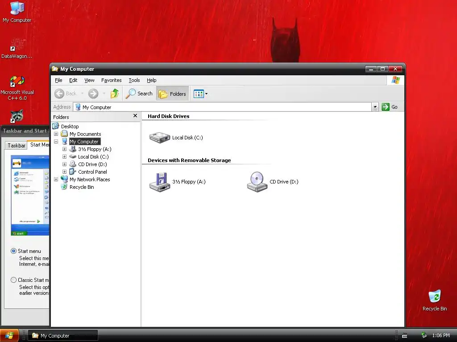
Task: Select Desktop in folder tree
Action: 70,126
